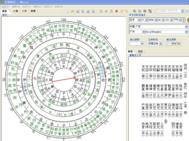
Task: Click the colored globe icon after the Redo separator
Action: point(135,11)
